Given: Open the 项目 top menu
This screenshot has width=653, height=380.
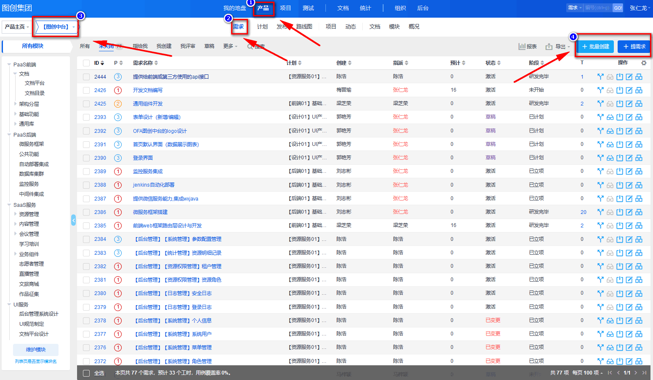Looking at the screenshot, I should tap(285, 8).
